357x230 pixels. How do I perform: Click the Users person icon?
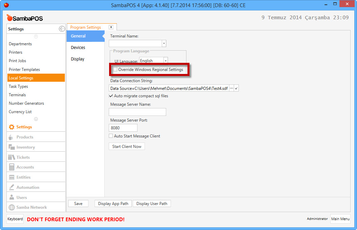(11, 197)
